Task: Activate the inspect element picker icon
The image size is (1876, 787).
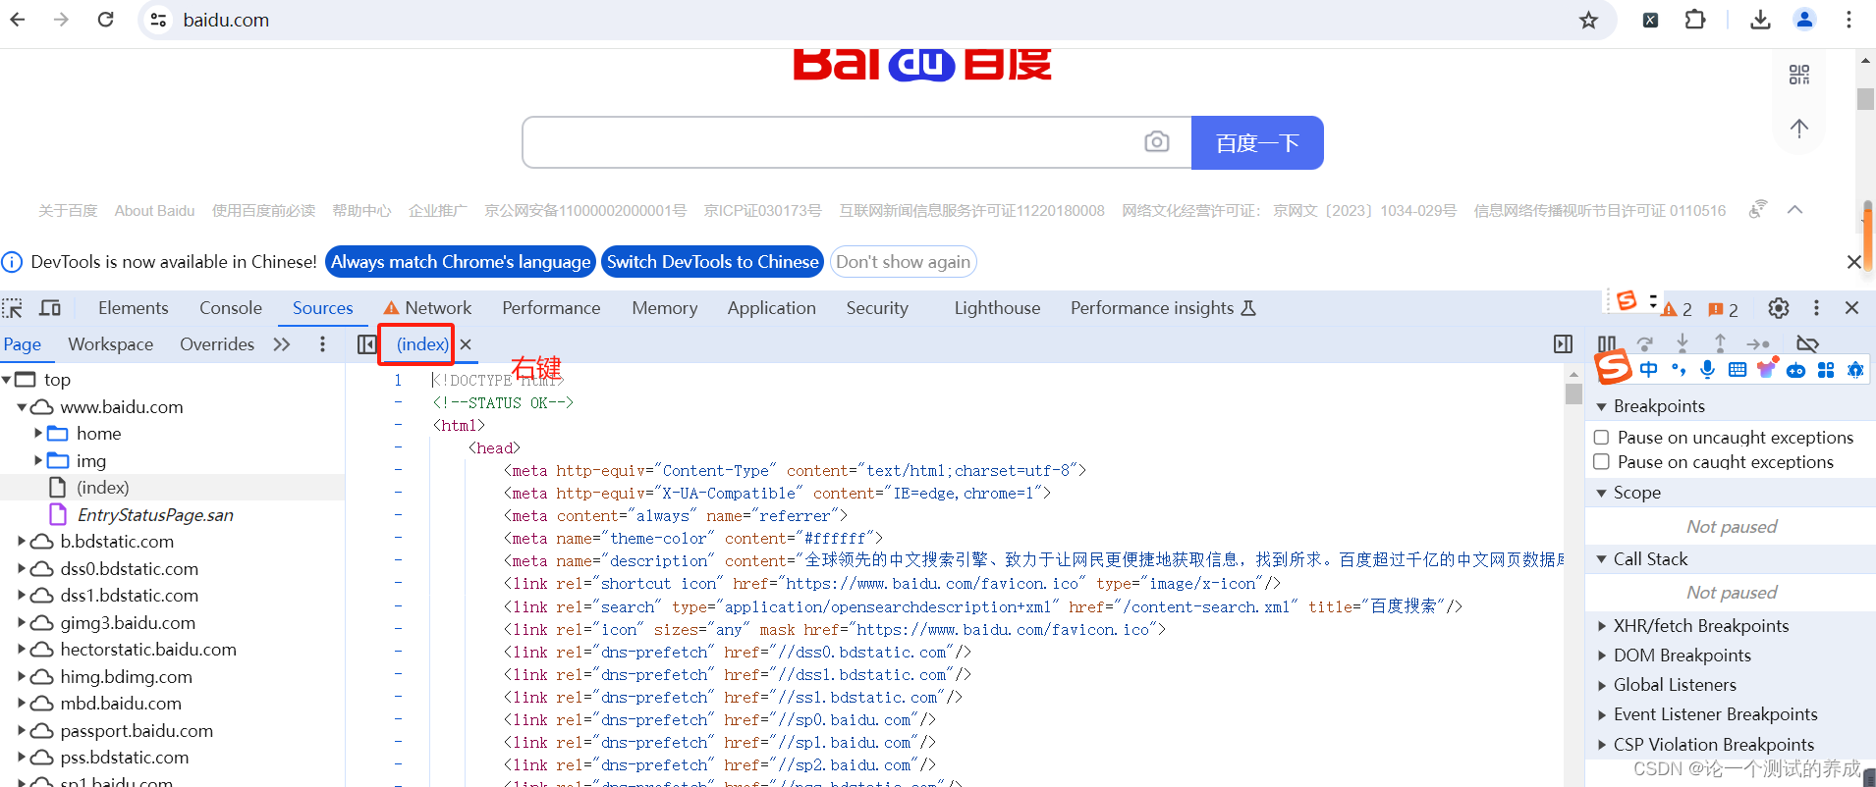Action: point(13,308)
